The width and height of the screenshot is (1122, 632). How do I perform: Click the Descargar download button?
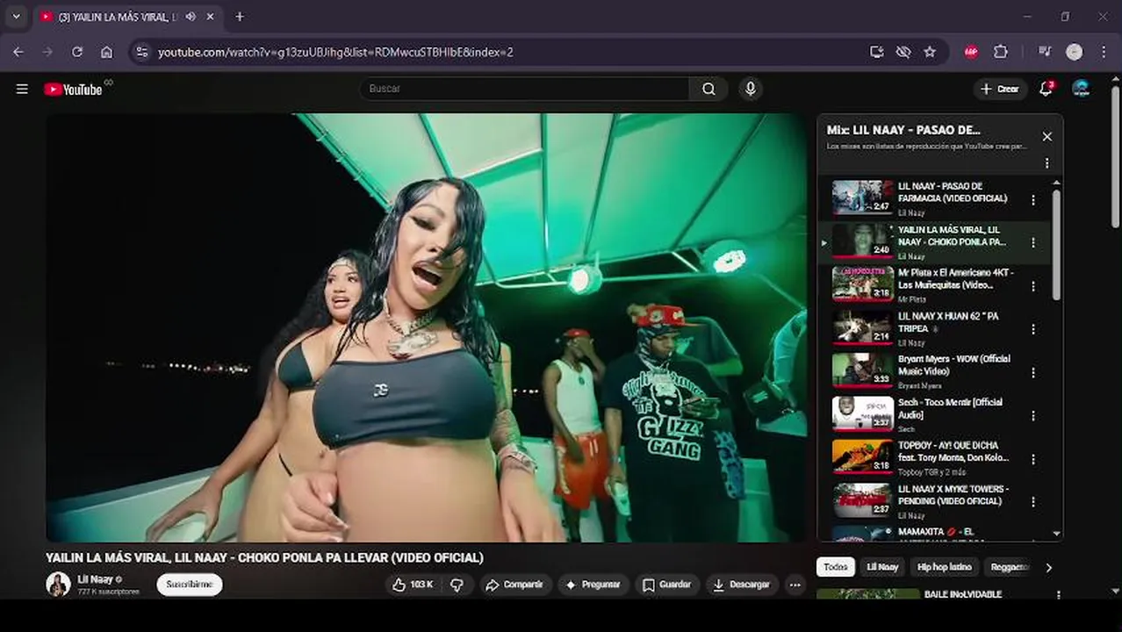click(742, 585)
